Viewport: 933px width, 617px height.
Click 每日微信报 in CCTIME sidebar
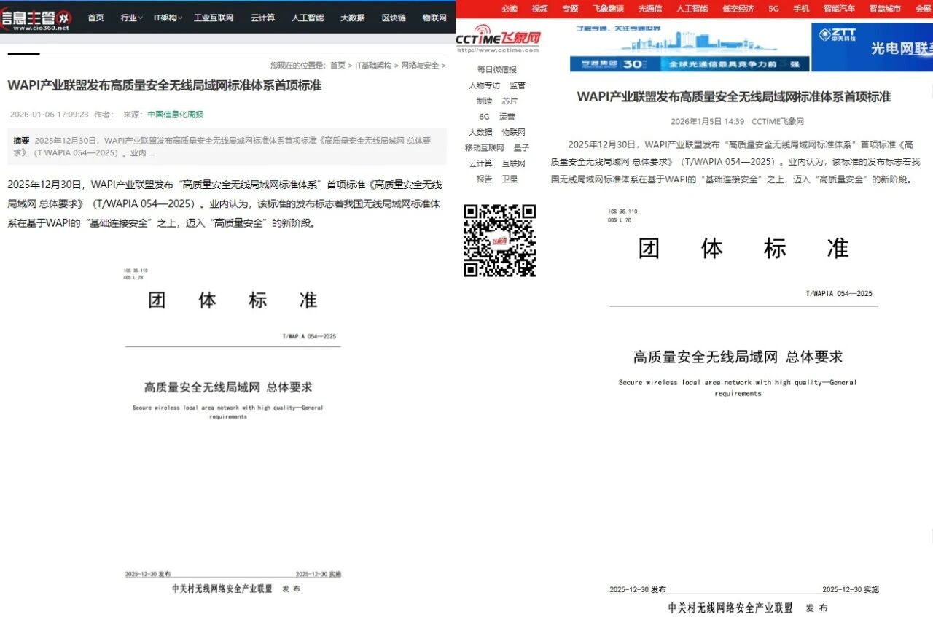[497, 69]
